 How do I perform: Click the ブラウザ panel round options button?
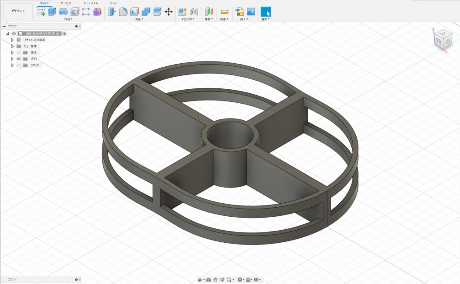coord(76,26)
